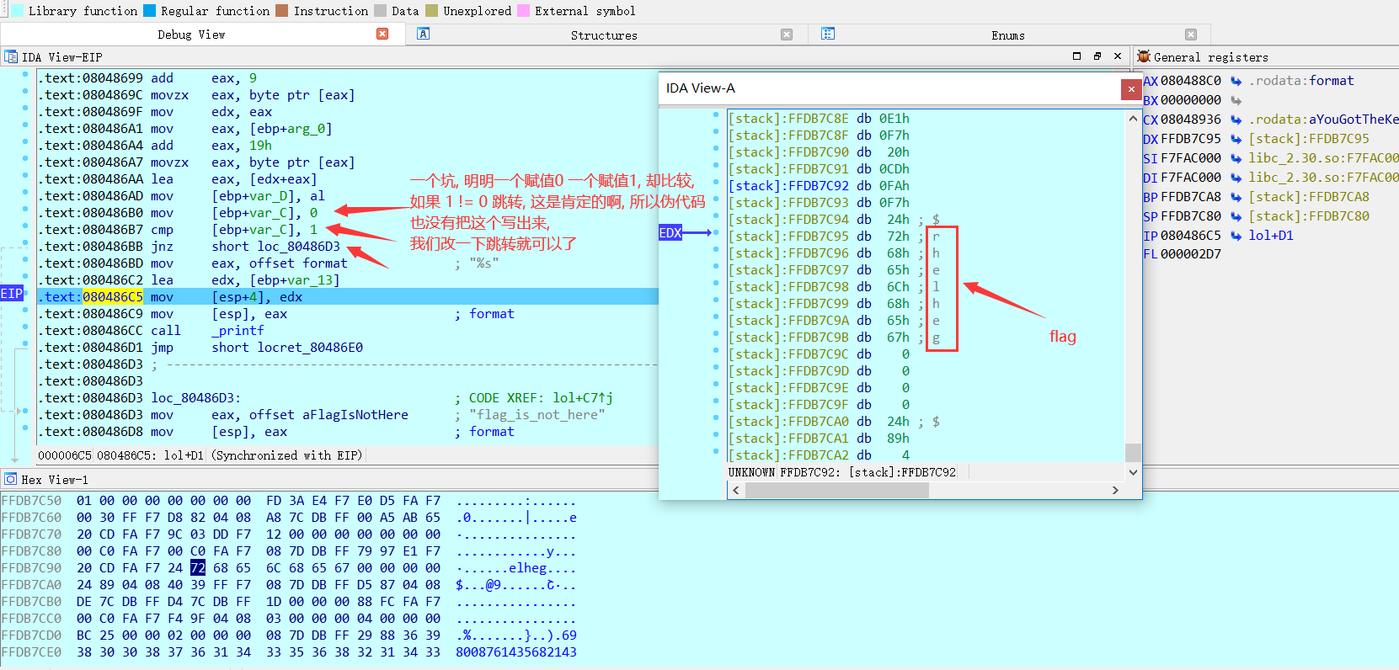
Task: Close the IDA View-EIP panel
Action: [1118, 56]
